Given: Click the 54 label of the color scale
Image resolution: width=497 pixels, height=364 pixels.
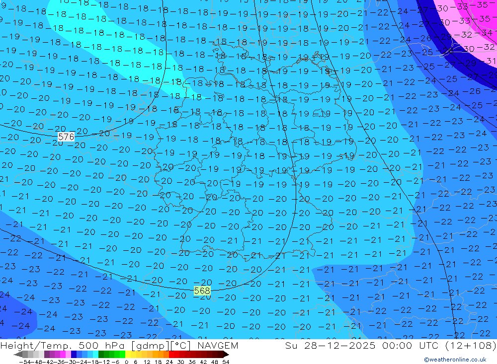Looking at the screenshot, I should coord(226,362).
